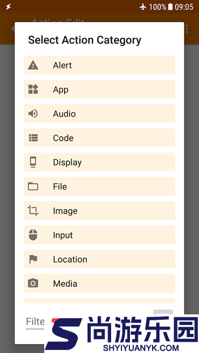This screenshot has height=353, width=199.
Task: Choose the Display category entry
Action: (99, 162)
